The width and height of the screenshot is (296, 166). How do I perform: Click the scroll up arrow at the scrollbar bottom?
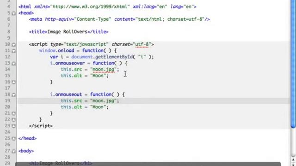point(293,160)
